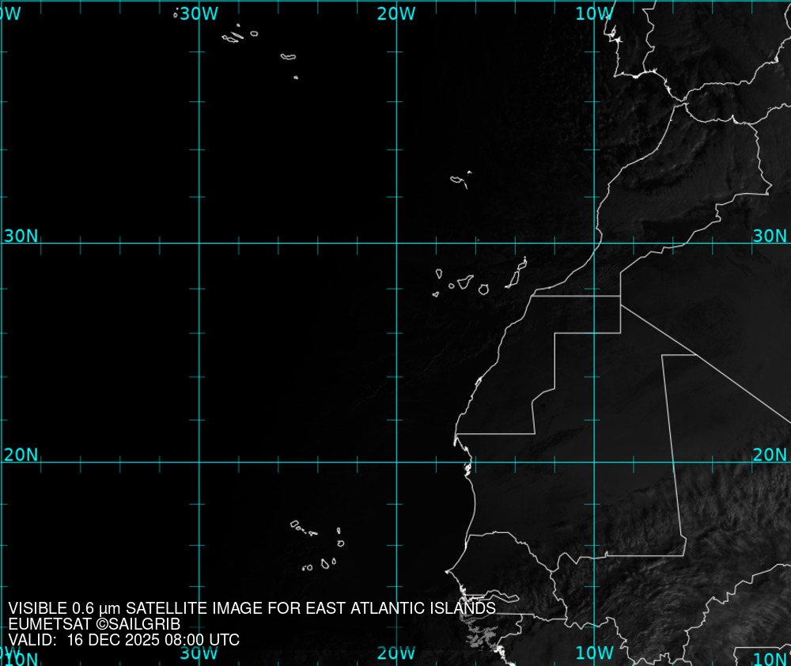
Task: Click the 20W longitude label along the top edge
Action: [396, 13]
